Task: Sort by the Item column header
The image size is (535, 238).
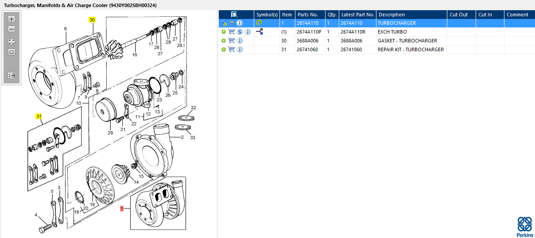Action: click(x=287, y=15)
